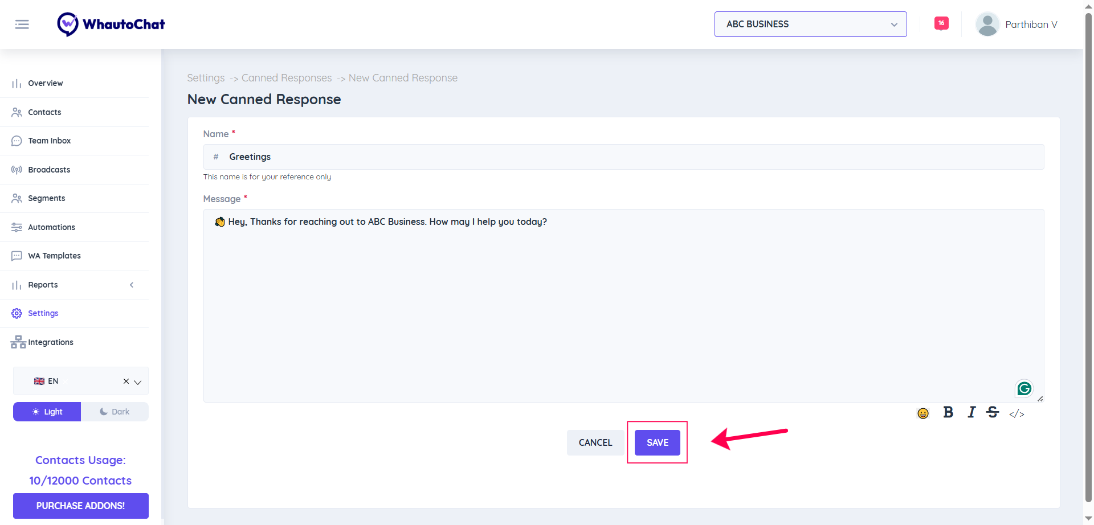Apply italic formatting to the message
The image size is (1094, 525).
(x=971, y=412)
